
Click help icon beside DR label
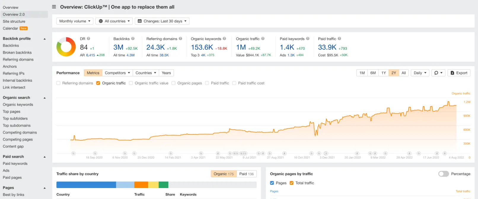tap(88, 39)
